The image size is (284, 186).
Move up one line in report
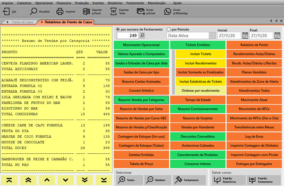click(47, 180)
